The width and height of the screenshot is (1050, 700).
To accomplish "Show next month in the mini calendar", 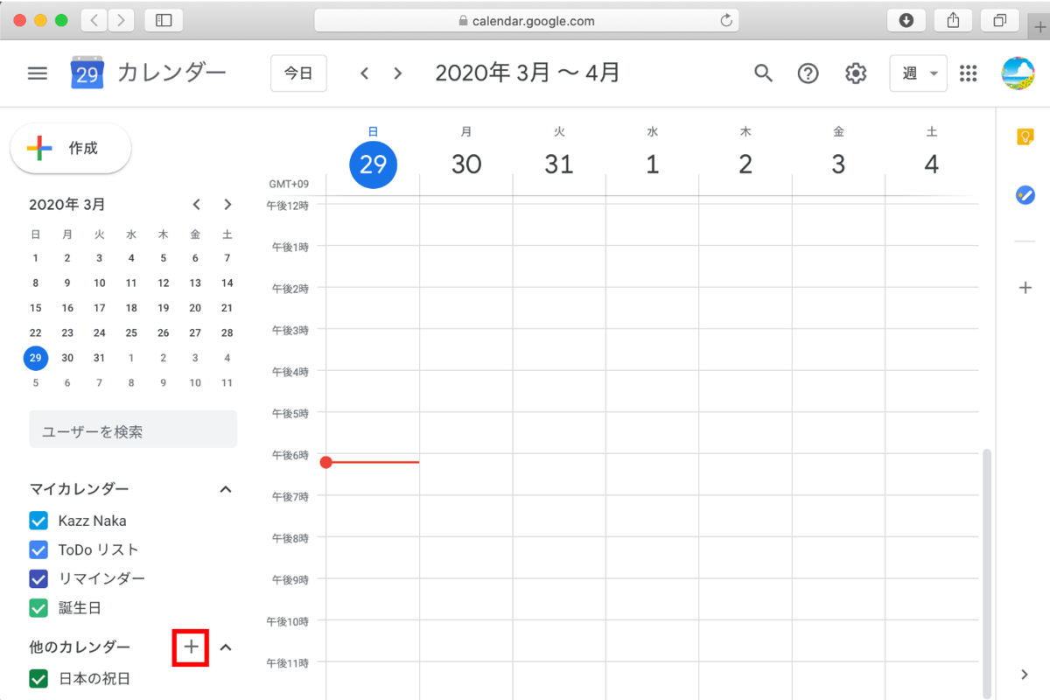I will [x=227, y=204].
